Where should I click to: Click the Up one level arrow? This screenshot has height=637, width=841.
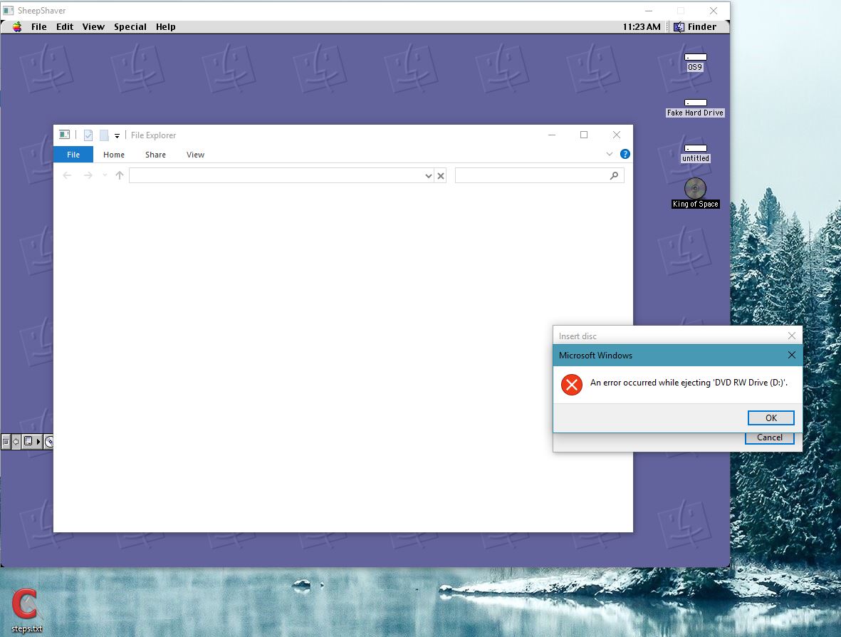click(x=120, y=175)
